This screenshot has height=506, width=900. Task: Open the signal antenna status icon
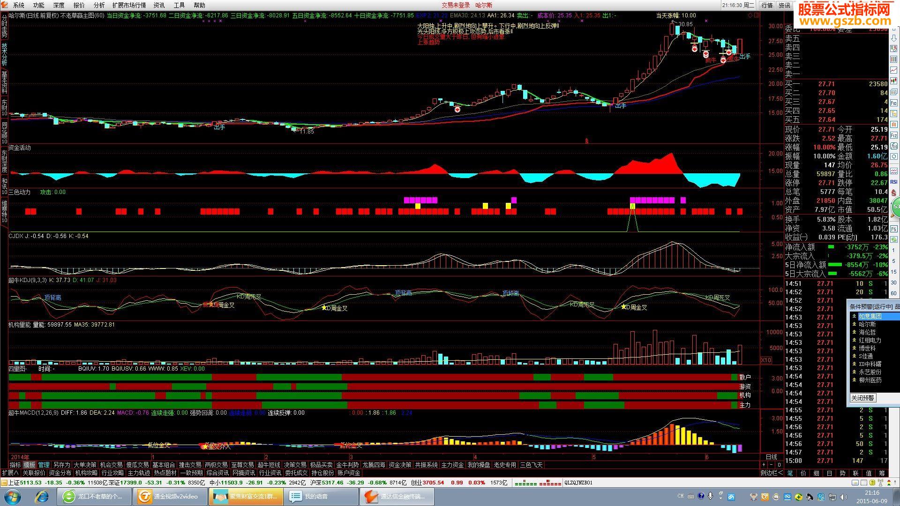click(x=879, y=483)
